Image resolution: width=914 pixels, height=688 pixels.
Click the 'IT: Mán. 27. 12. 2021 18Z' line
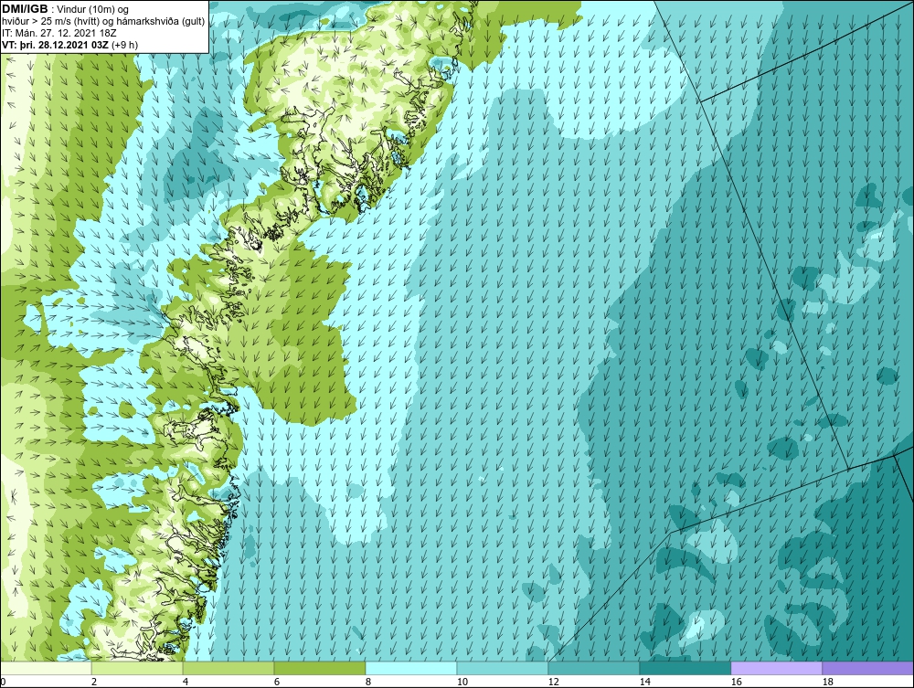(59, 33)
